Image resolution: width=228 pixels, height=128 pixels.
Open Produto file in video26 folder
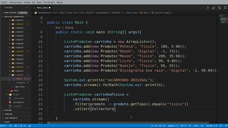(21, 83)
